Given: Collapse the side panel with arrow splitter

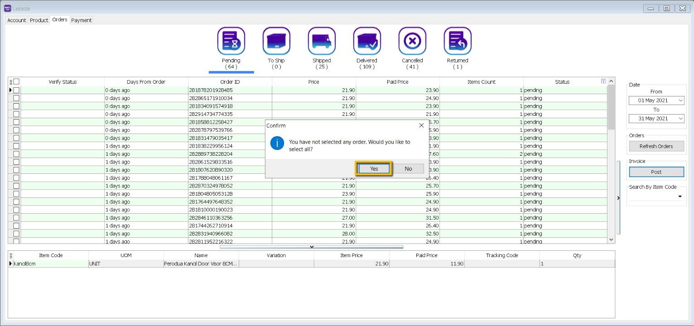Looking at the screenshot, I should 618,198.
